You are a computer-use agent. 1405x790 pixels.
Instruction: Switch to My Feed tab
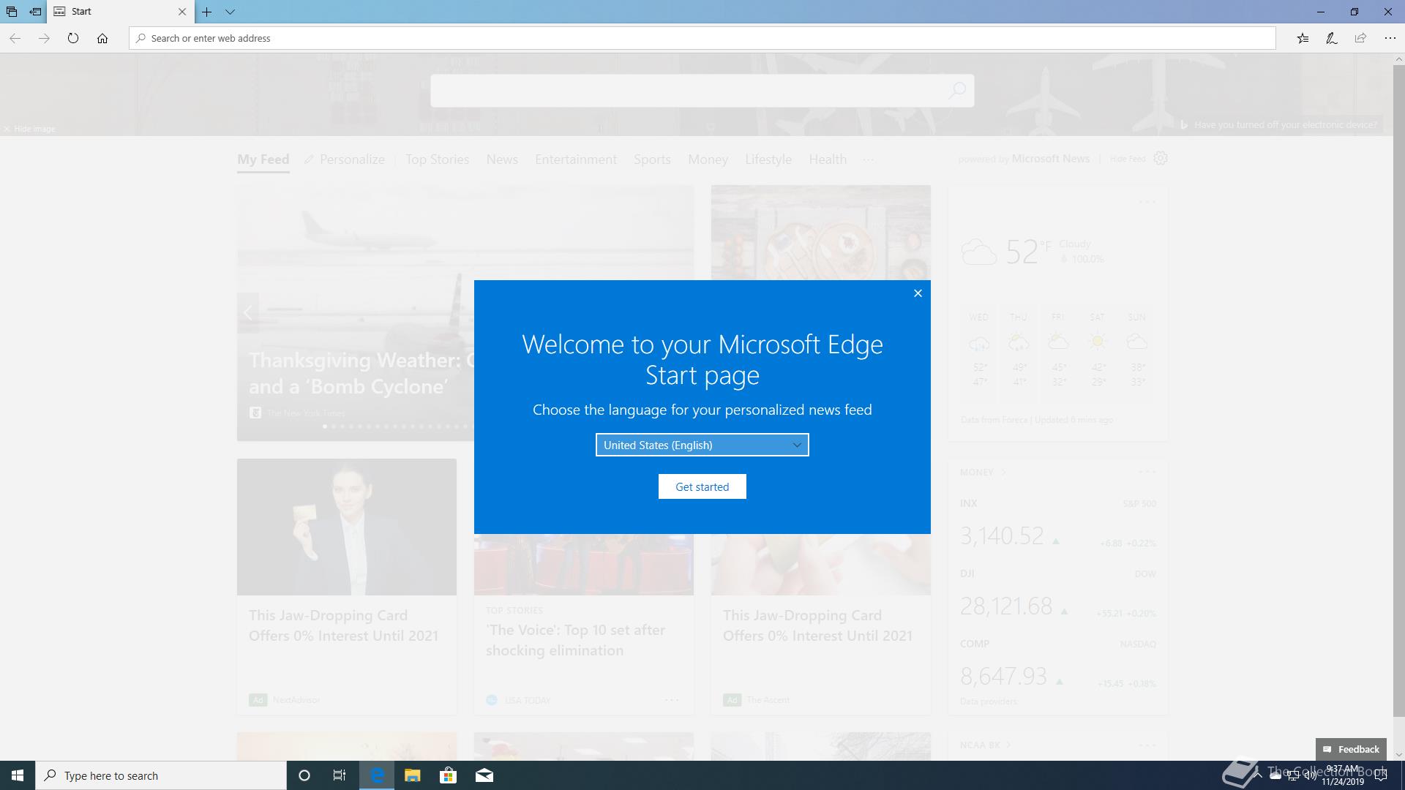(263, 159)
